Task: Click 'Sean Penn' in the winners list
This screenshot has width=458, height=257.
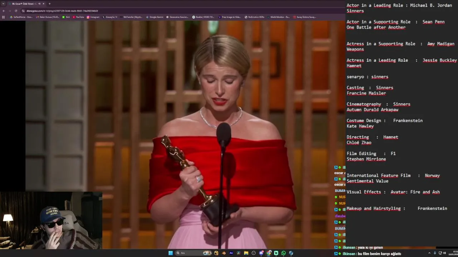Action: click(x=433, y=22)
